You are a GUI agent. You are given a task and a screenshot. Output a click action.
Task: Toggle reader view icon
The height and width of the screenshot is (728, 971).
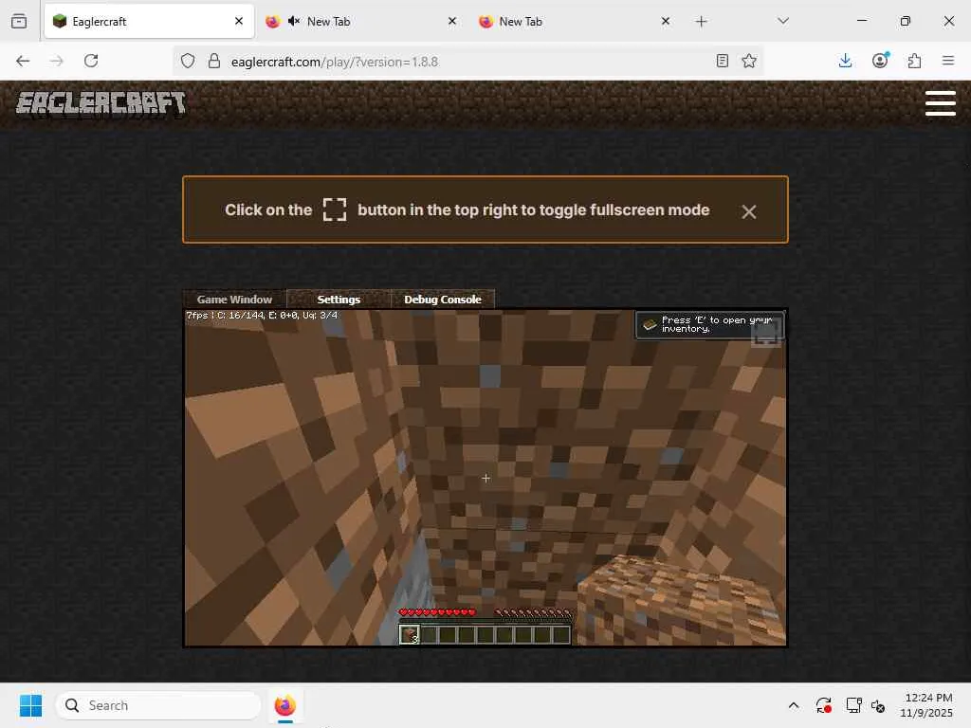pyautogui.click(x=722, y=61)
